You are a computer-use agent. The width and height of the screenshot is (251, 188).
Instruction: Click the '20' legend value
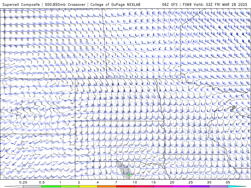pos(172,182)
